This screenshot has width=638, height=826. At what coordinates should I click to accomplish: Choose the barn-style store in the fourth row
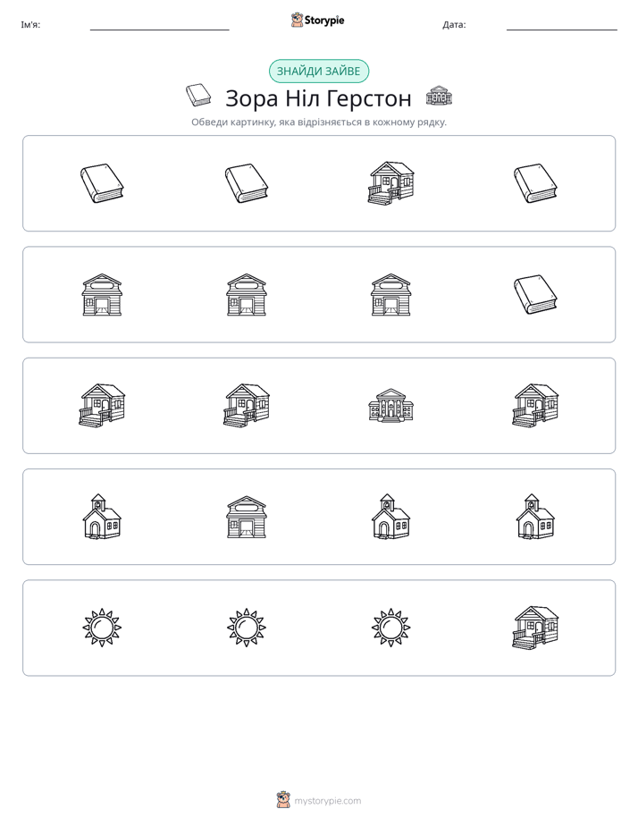247,517
